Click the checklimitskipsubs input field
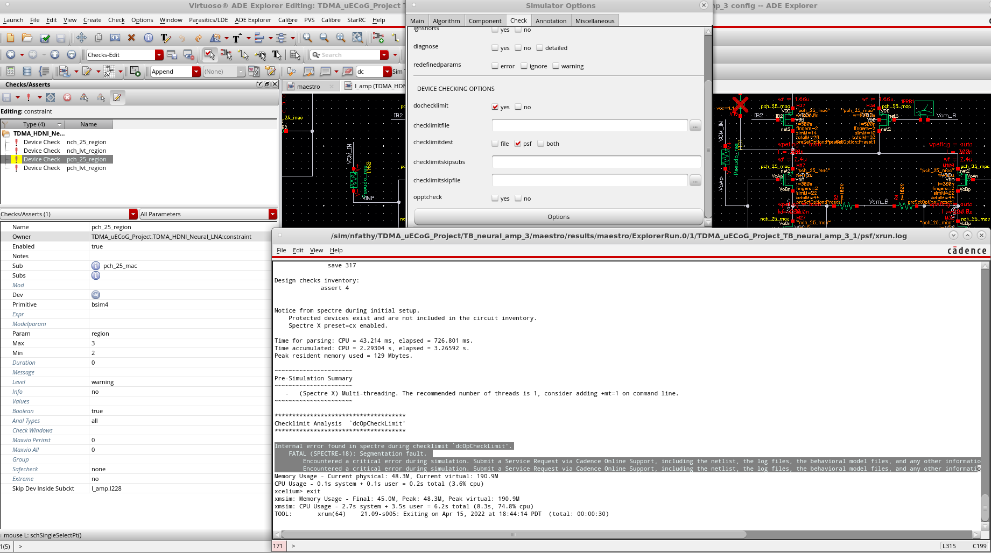The image size is (991, 553). 596,162
